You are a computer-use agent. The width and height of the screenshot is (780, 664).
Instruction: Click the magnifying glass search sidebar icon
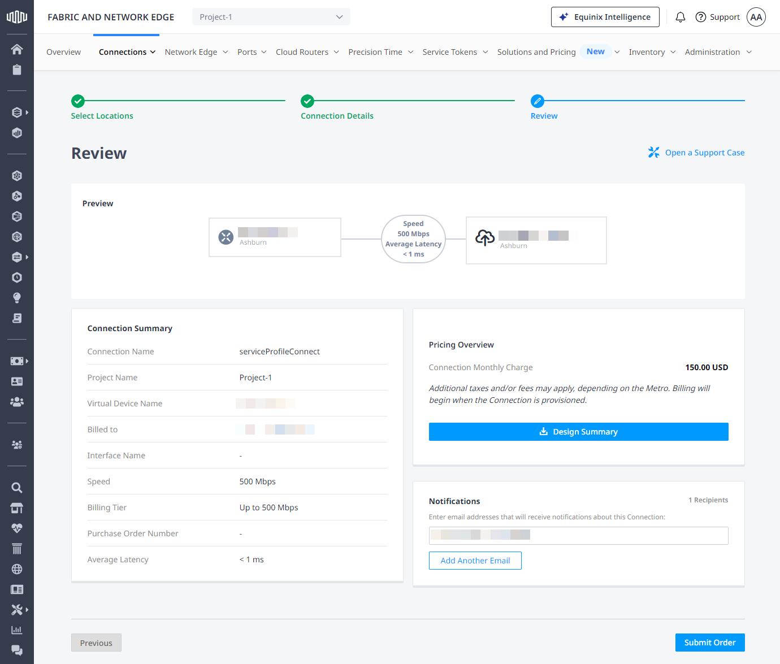[x=17, y=488]
